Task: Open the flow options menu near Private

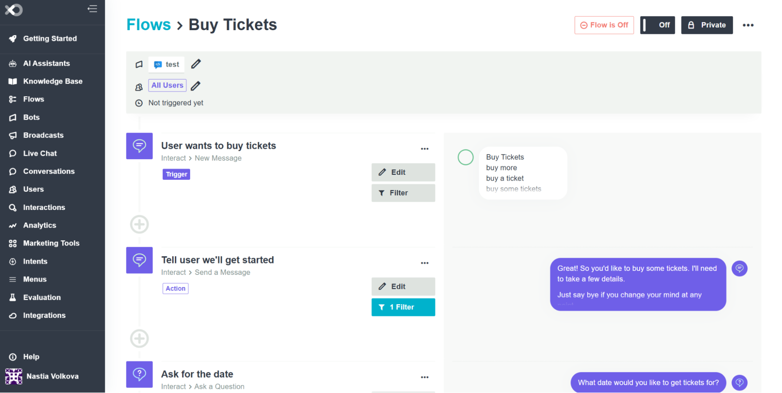Action: [748, 25]
